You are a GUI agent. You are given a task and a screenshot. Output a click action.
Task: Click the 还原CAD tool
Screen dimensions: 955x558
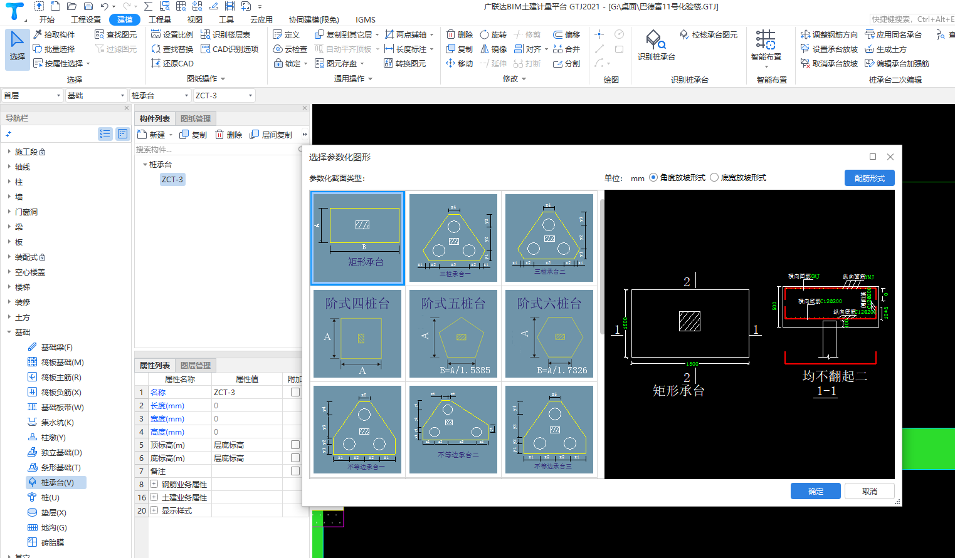tap(172, 63)
